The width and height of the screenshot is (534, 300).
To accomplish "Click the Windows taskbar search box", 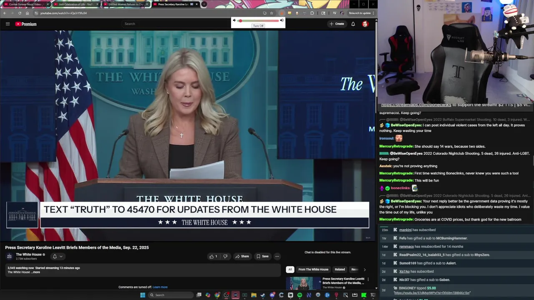I will (171, 295).
